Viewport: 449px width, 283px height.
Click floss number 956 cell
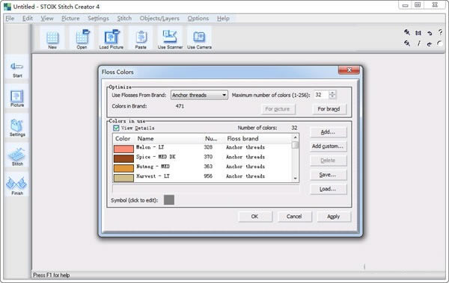[208, 176]
